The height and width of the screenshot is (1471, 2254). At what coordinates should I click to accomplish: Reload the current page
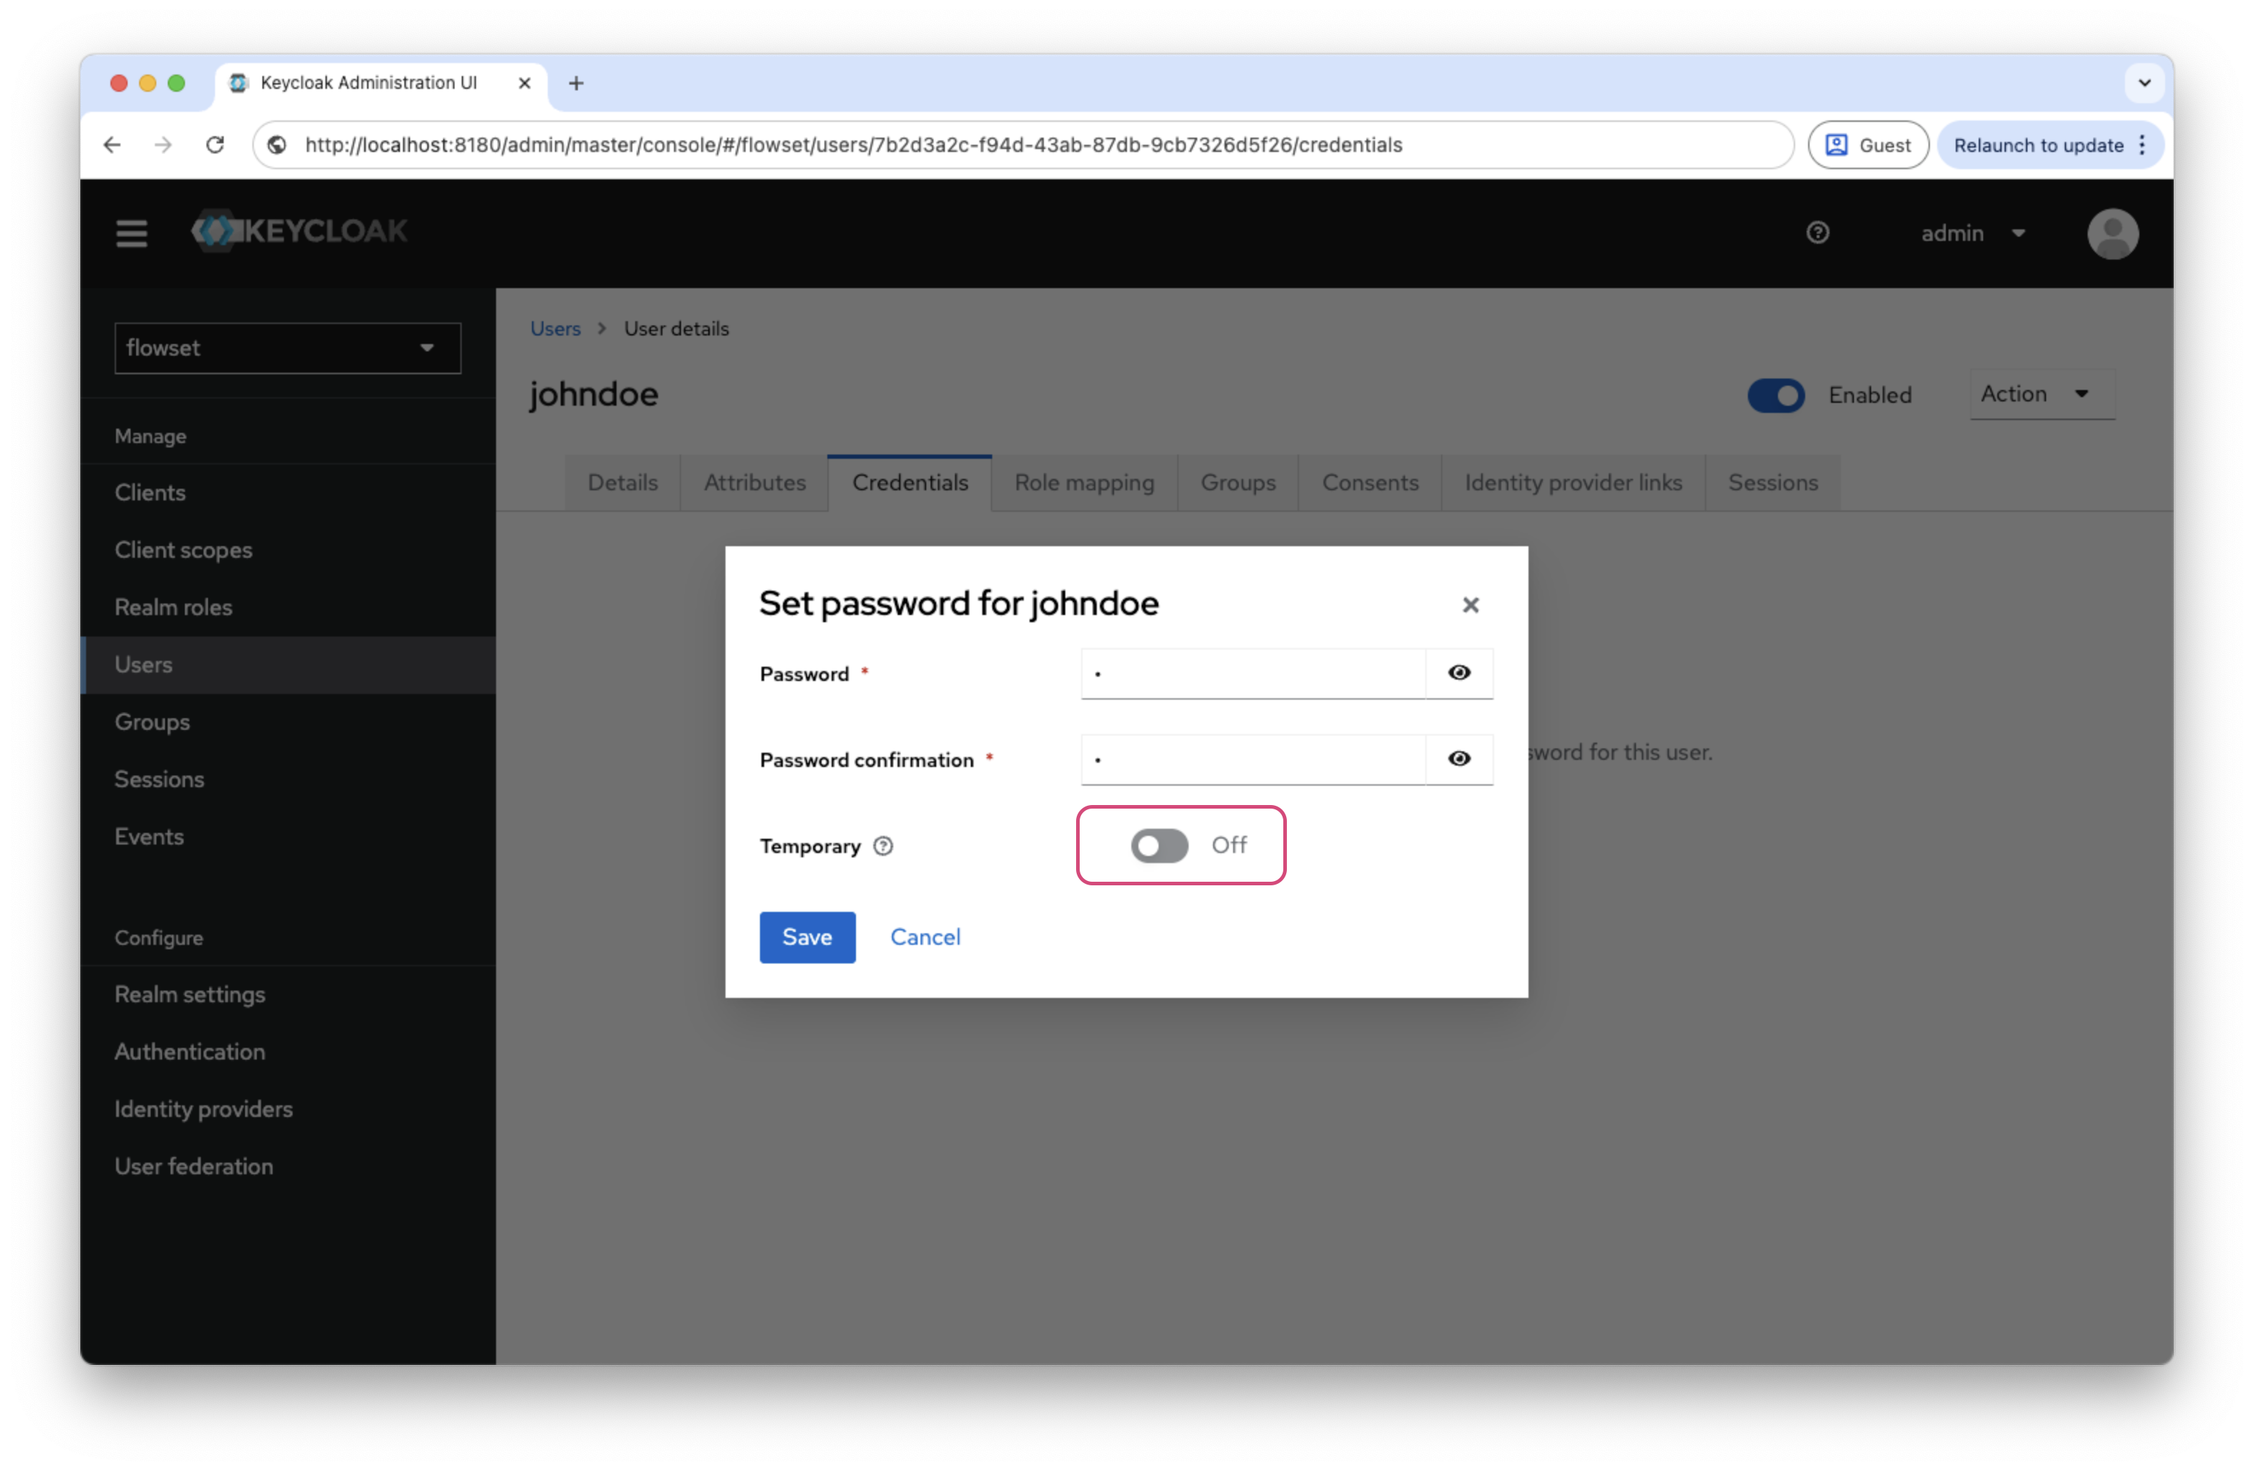coord(215,144)
